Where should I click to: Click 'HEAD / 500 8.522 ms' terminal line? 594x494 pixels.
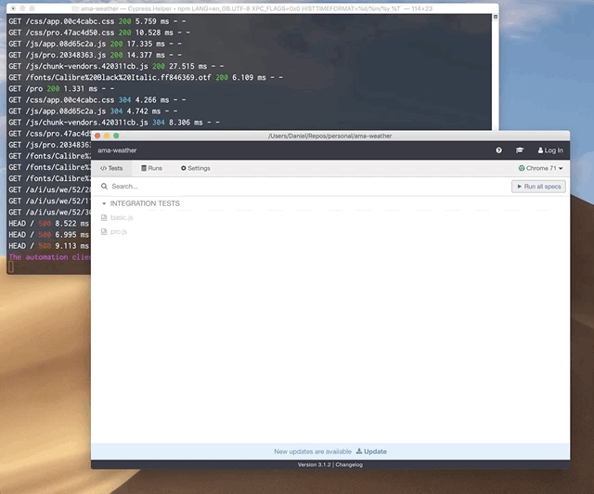(x=48, y=224)
